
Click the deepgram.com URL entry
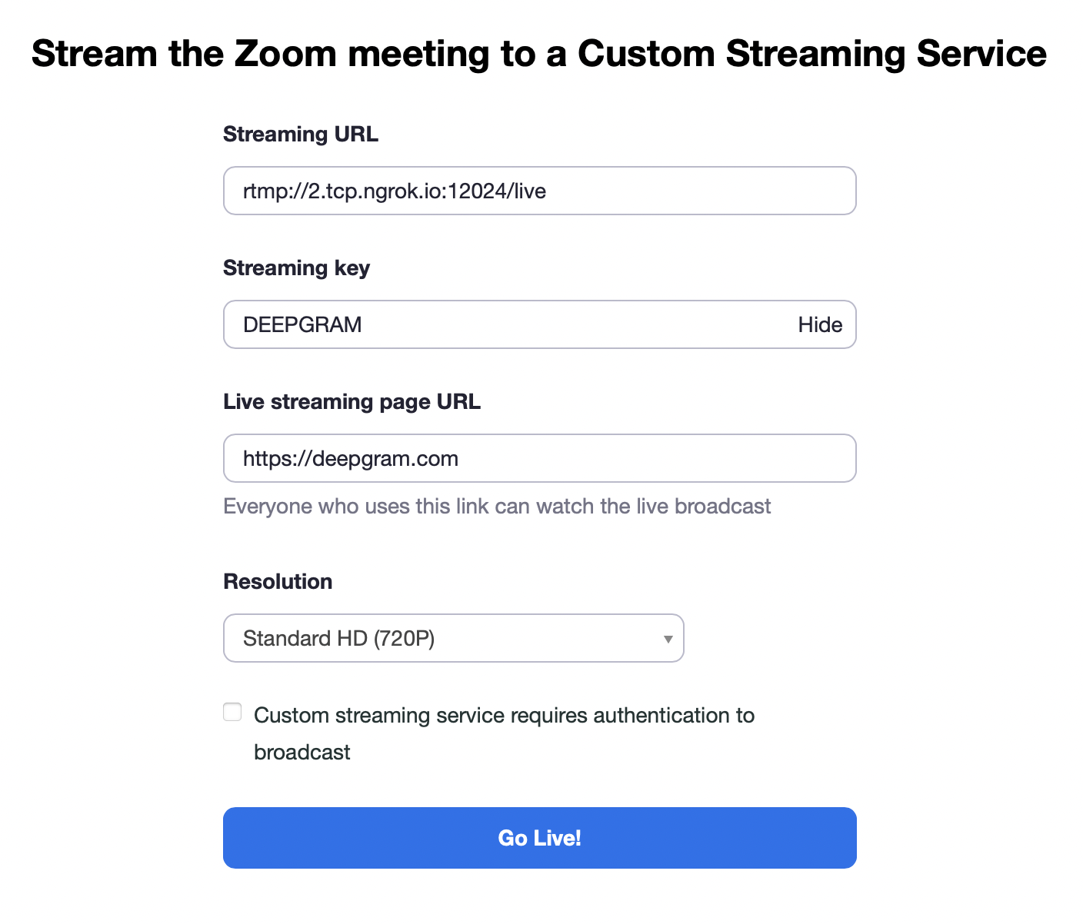point(350,458)
